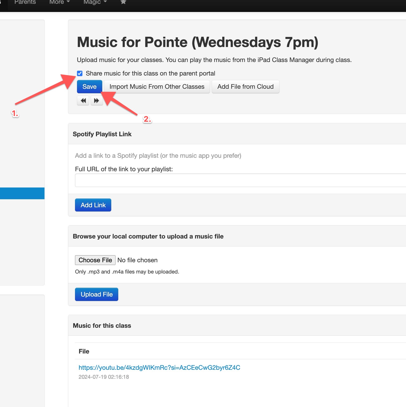Click the blue Save button
Image resolution: width=406 pixels, height=407 pixels.
[89, 86]
